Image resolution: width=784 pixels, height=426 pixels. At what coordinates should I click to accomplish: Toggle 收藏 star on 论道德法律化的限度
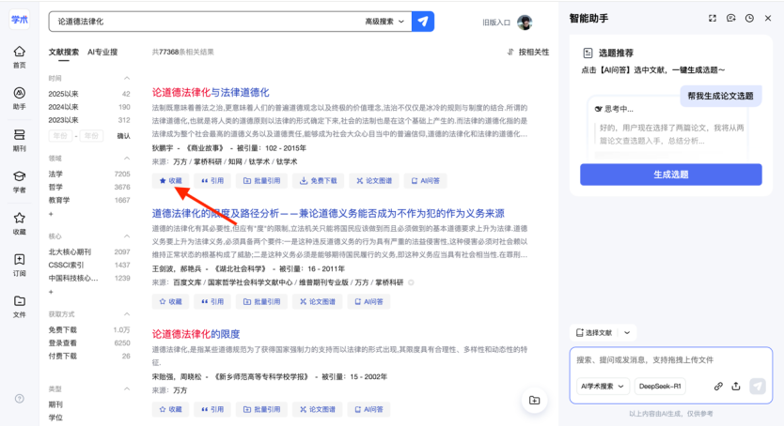pyautogui.click(x=170, y=409)
